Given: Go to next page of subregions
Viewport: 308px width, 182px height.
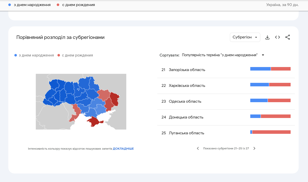Looking at the screenshot, I should [254, 148].
